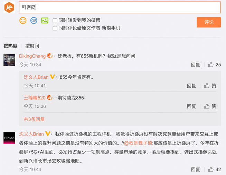
Task: Click the orange profile avatar beside input
Action: [x=9, y=7]
